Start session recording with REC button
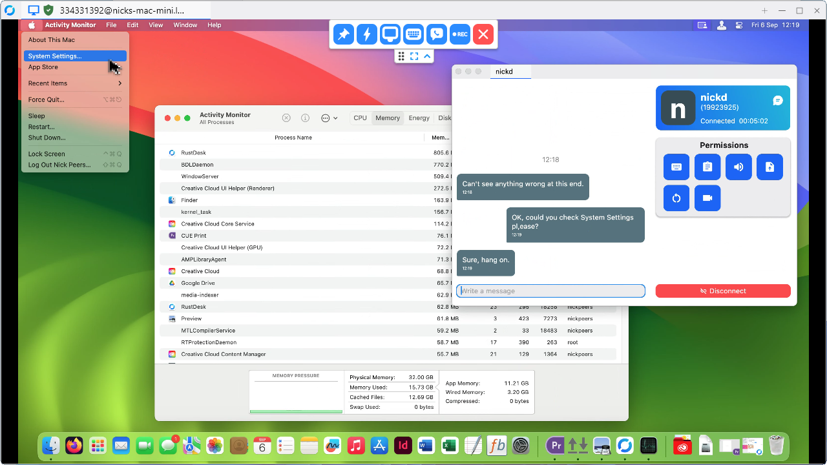827x465 pixels. (x=459, y=34)
